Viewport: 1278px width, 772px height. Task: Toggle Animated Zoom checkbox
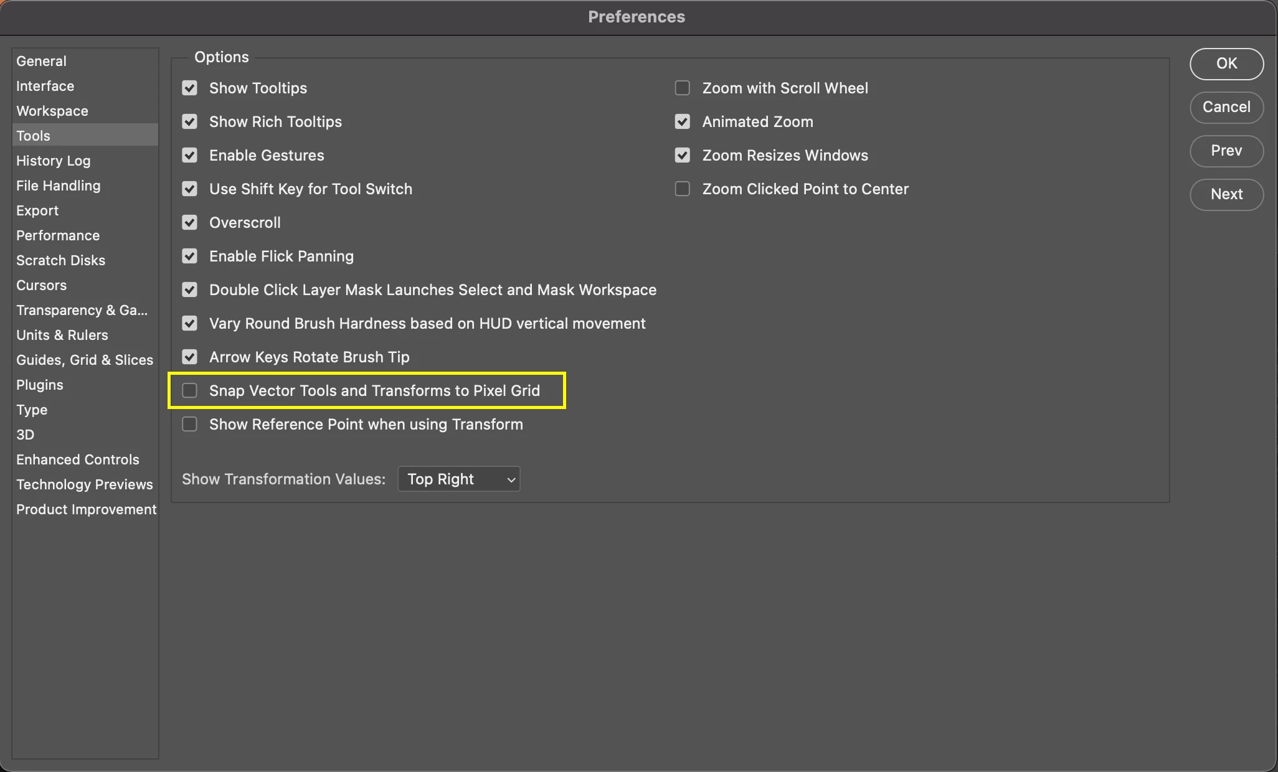682,121
